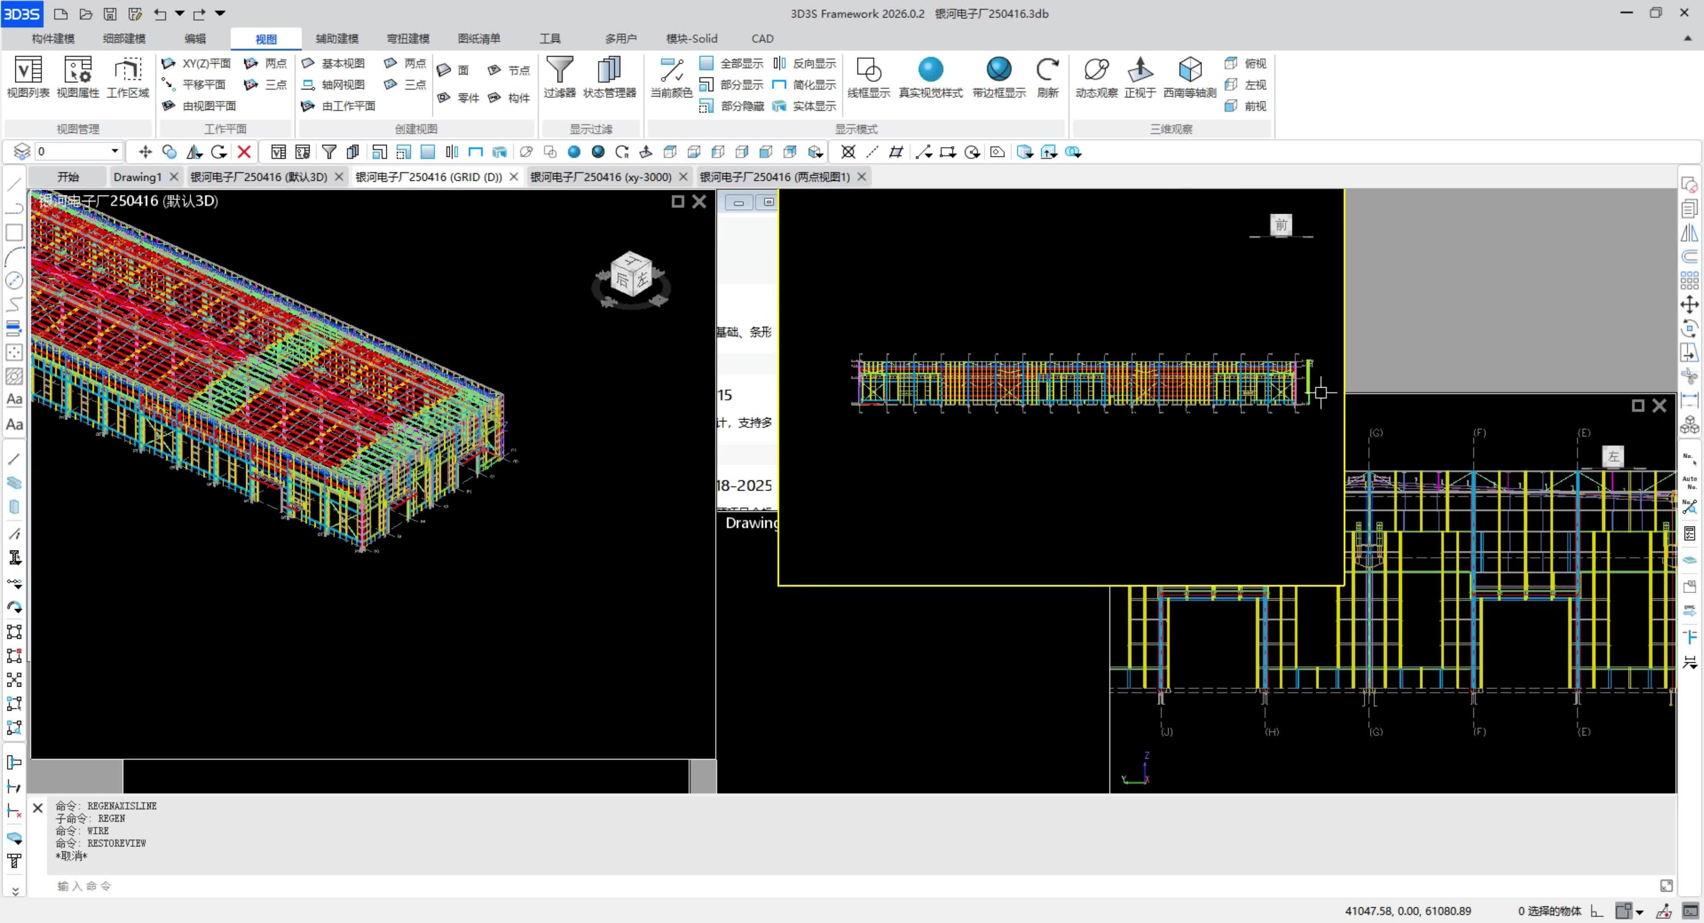This screenshot has width=1704, height=923.
Task: Open the layer dropdown showing 0
Action: [x=115, y=152]
